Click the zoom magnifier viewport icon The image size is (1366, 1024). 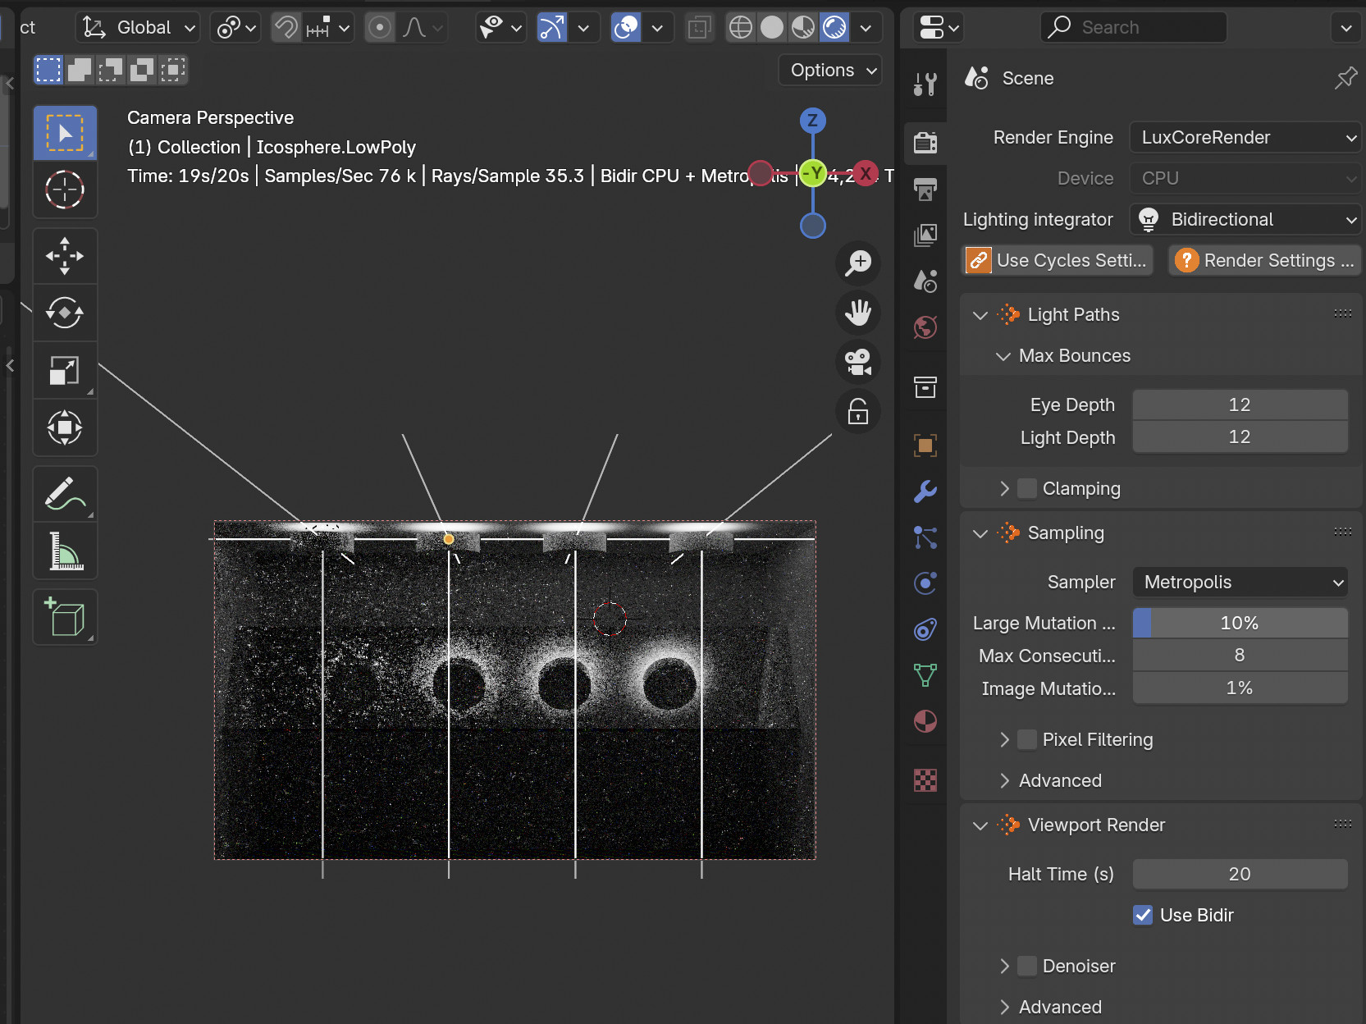858,263
